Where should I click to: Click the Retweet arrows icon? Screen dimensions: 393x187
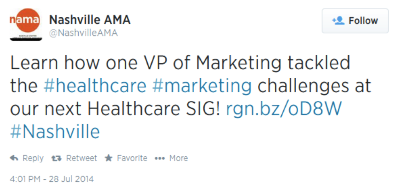(x=56, y=158)
